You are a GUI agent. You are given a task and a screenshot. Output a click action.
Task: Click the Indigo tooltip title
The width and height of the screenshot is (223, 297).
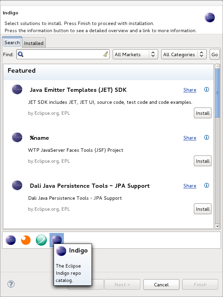tap(78, 250)
